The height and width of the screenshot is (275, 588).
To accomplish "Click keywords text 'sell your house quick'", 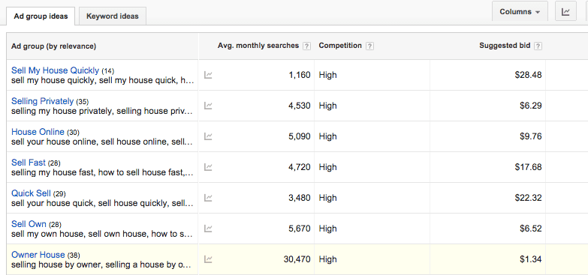I will (x=52, y=203).
